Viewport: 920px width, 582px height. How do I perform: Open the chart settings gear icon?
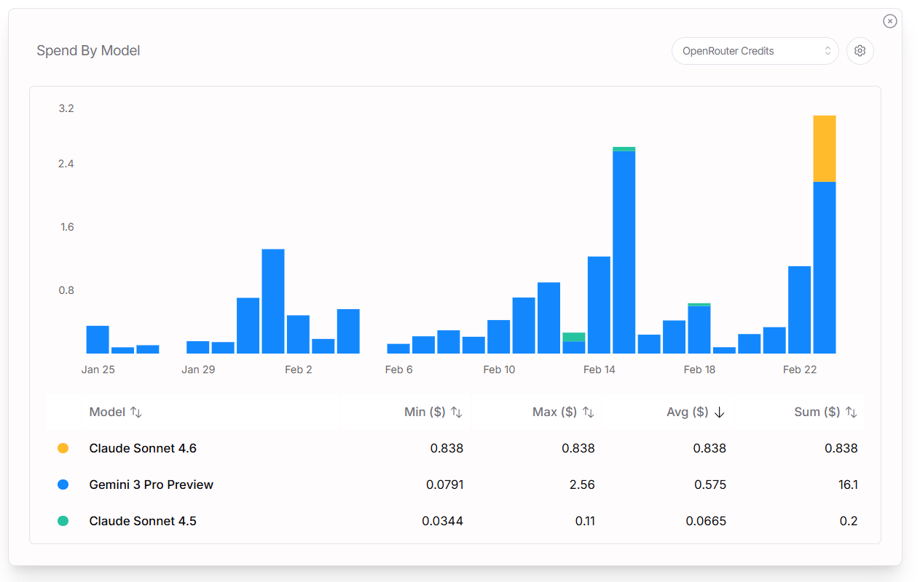(x=860, y=51)
